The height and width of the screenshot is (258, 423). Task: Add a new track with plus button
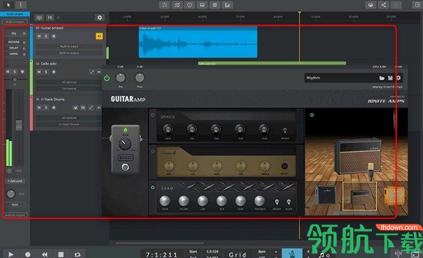coord(100,17)
